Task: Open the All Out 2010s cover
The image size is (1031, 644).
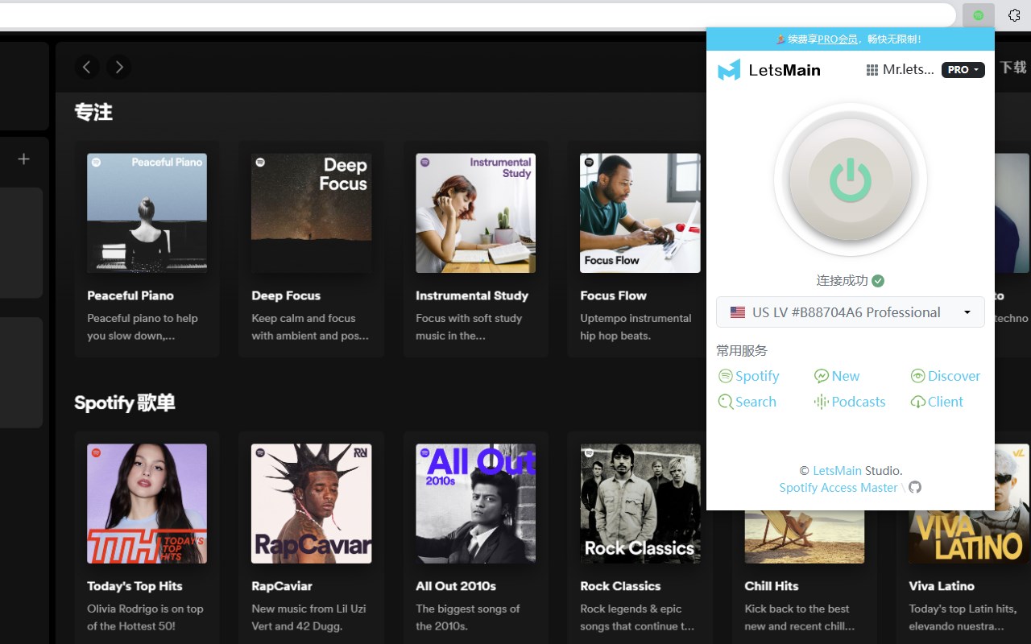Action: tap(475, 504)
